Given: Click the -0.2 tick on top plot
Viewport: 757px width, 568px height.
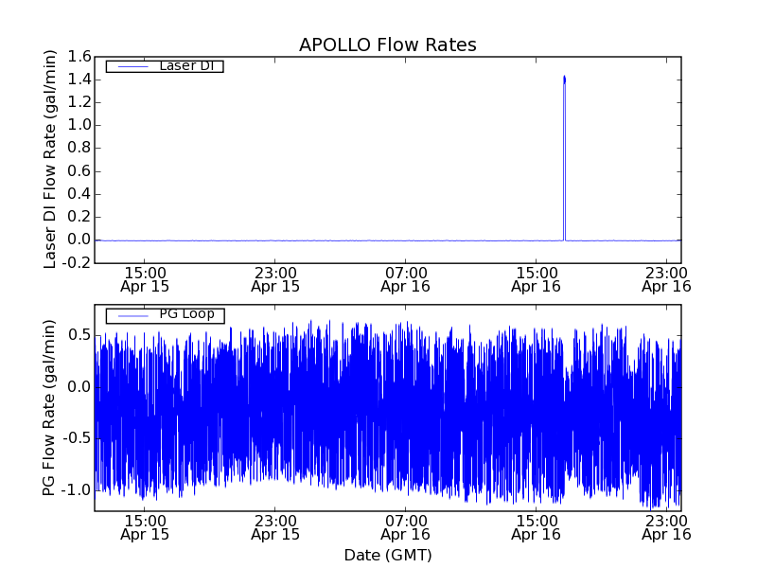Looking at the screenshot, I should point(77,262).
